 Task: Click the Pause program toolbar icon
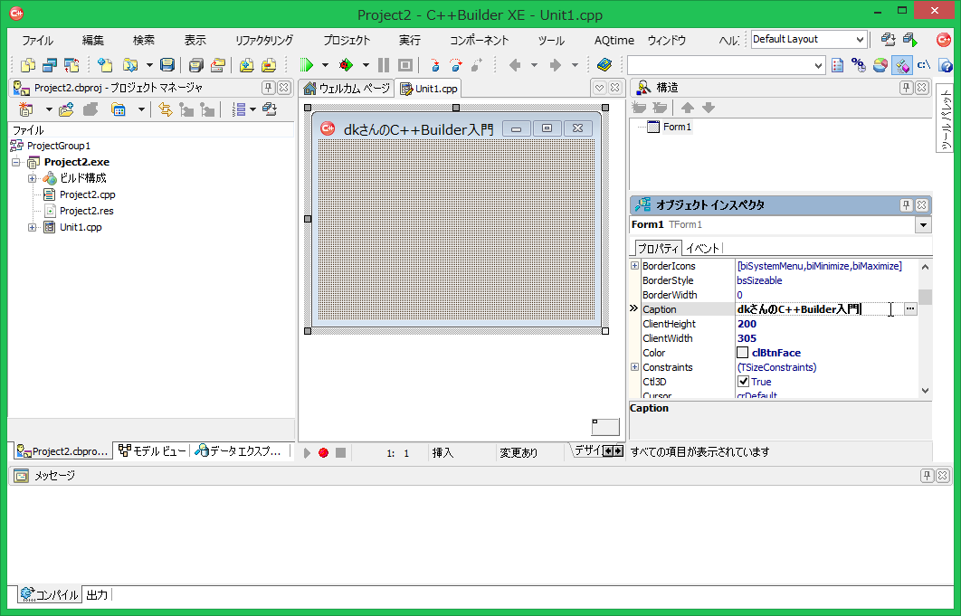coord(384,65)
